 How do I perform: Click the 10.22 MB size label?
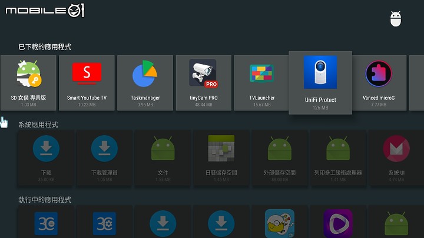[x=87, y=105]
